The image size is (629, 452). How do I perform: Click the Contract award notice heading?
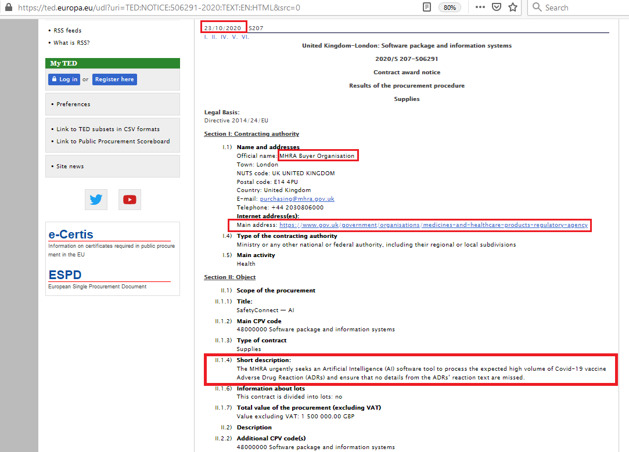pyautogui.click(x=407, y=72)
